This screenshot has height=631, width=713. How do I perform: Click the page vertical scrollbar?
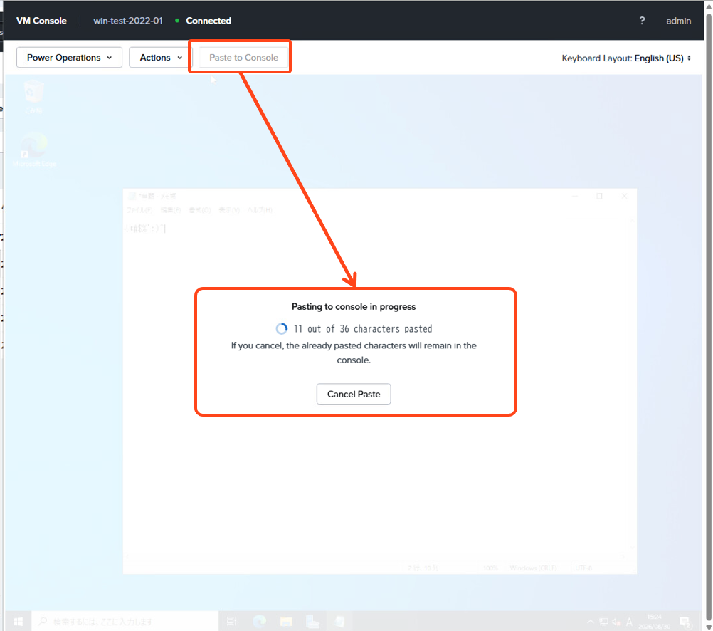click(x=709, y=315)
